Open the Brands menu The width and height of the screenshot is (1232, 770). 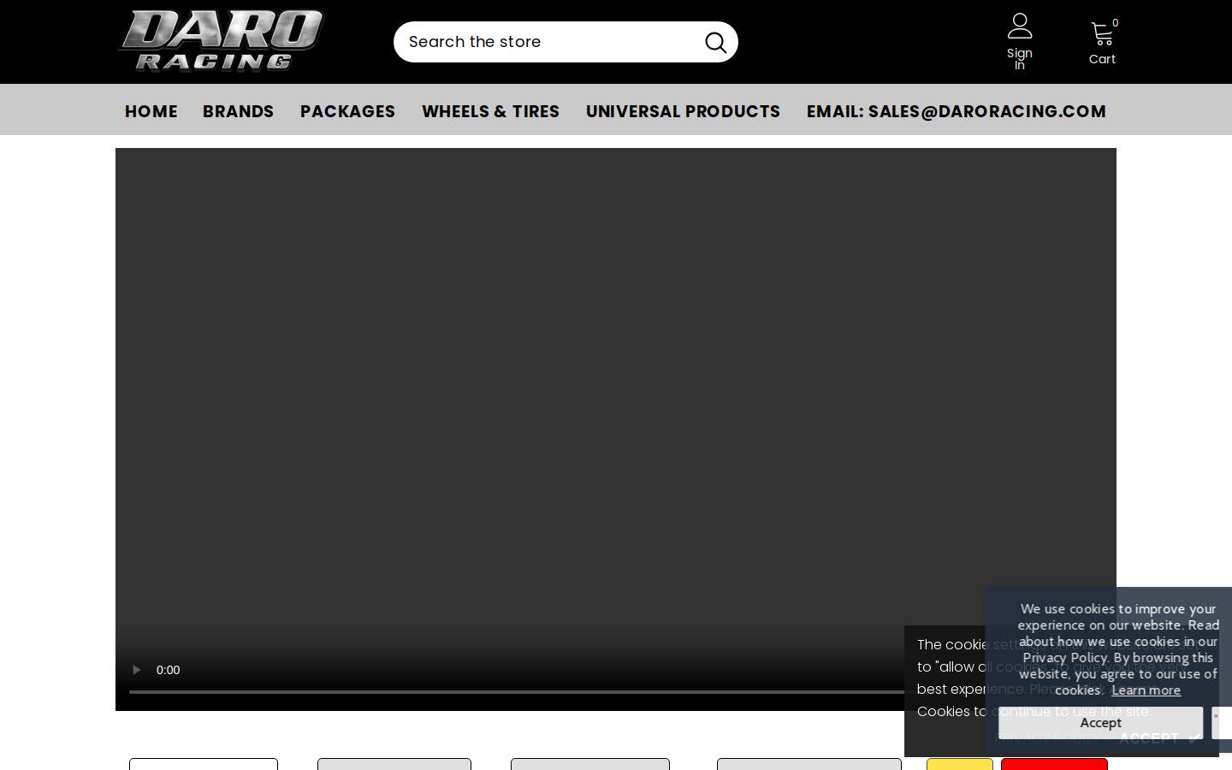pyautogui.click(x=238, y=111)
